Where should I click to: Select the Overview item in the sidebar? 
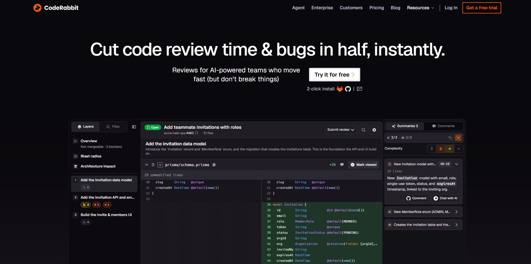click(104, 144)
